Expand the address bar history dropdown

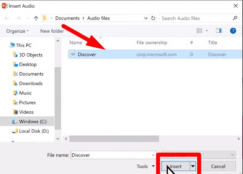click(x=146, y=18)
